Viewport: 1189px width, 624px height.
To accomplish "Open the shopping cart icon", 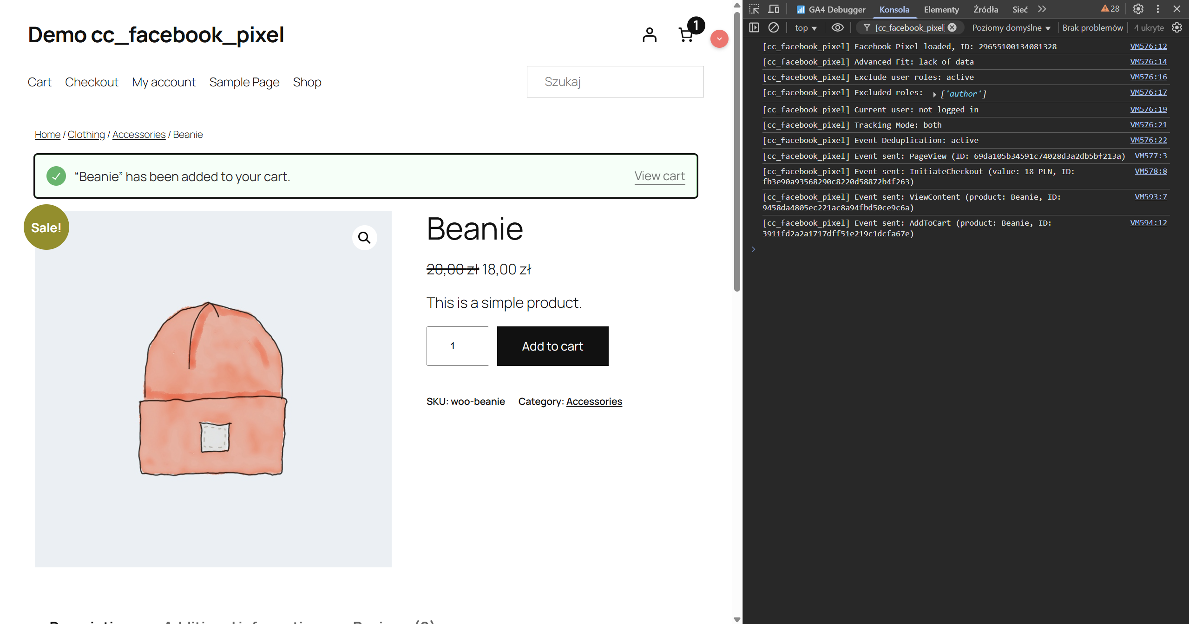I will point(686,35).
